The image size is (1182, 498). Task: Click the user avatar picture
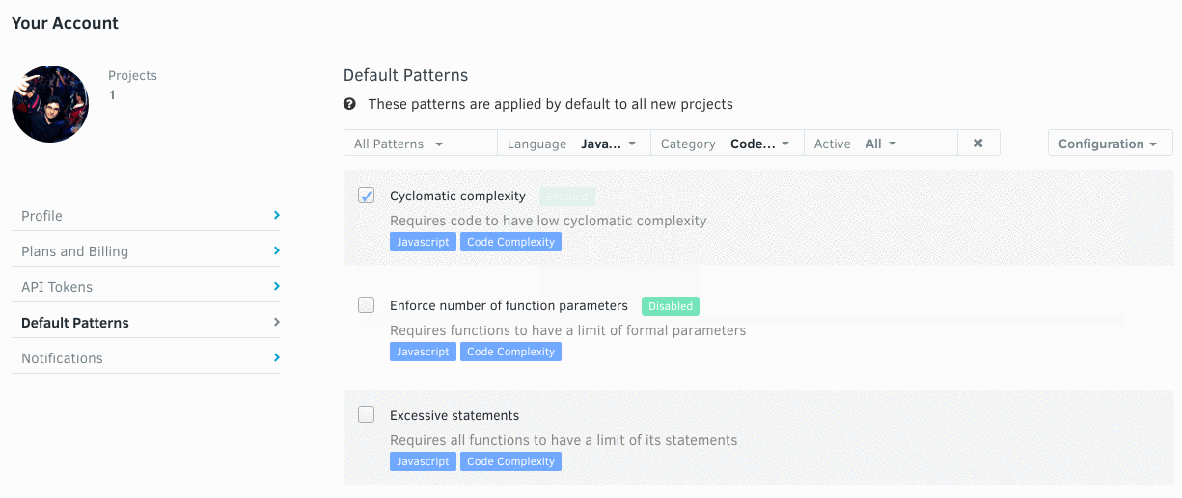[50, 104]
